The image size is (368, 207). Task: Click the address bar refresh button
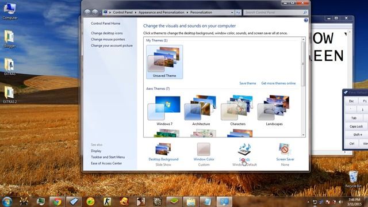tap(238, 13)
